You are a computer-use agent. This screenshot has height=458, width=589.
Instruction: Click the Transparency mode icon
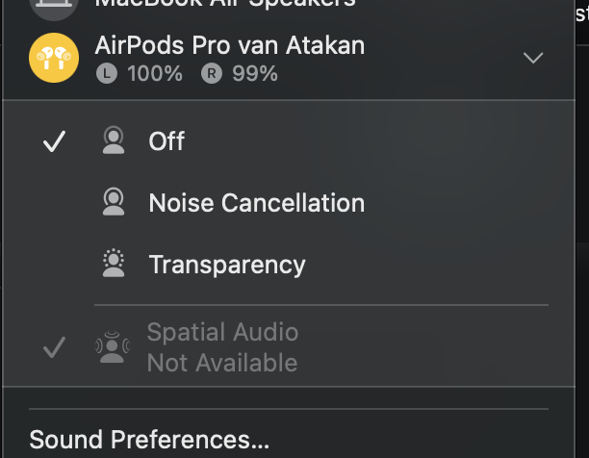point(114,264)
